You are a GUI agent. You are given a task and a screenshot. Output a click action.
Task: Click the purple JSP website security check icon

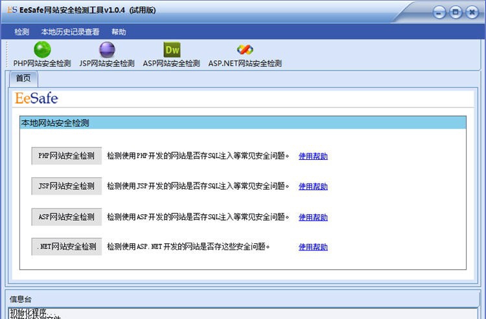107,50
